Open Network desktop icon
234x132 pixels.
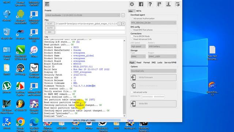tap(7, 16)
